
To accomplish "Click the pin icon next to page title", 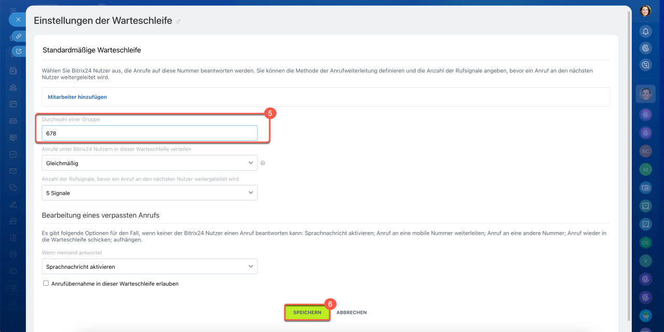I will click(178, 22).
